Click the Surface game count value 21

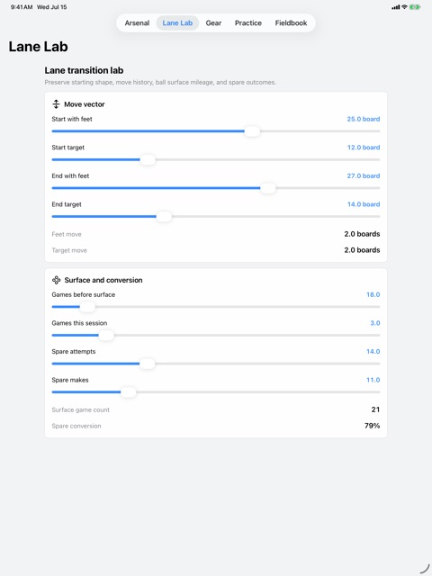(x=375, y=409)
